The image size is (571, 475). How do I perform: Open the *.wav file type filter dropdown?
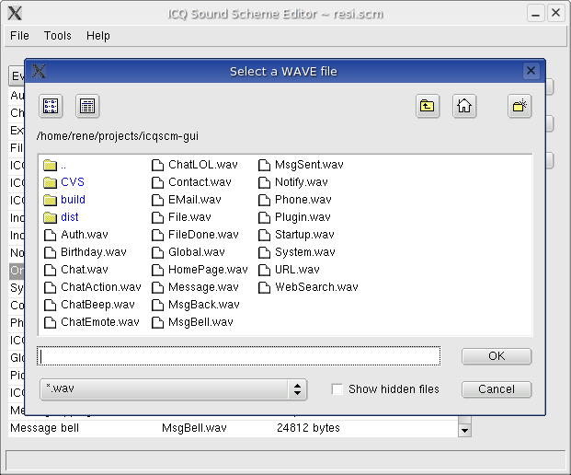(174, 389)
